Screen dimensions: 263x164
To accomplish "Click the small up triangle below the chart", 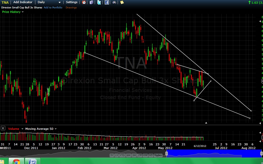I will (206, 123).
